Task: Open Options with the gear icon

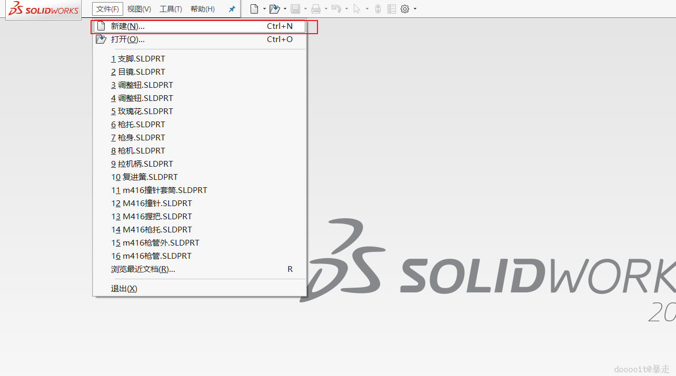Action: [x=405, y=9]
